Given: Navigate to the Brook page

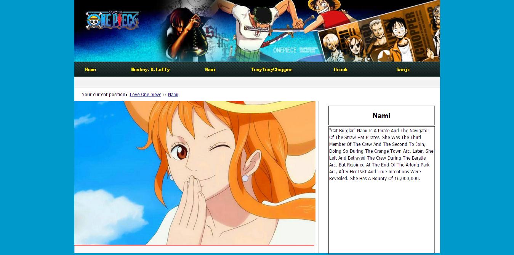Looking at the screenshot, I should pos(340,70).
